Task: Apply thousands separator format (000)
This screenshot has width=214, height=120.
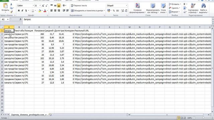Action: coord(117,11)
